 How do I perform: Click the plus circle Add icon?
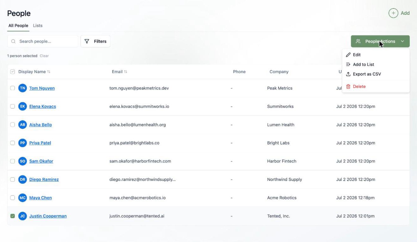click(x=393, y=13)
